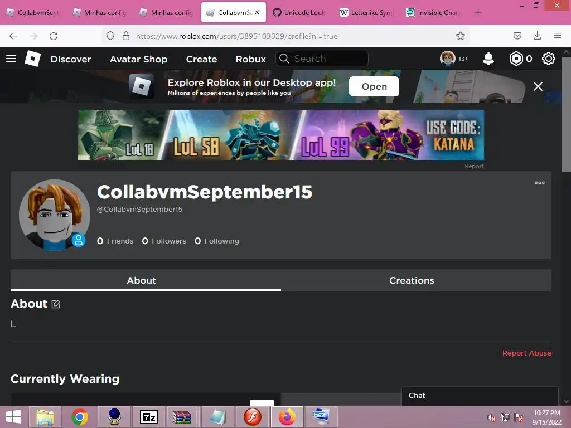571x428 pixels.
Task: Switch to the second Minhas config tab
Action: coord(167,13)
